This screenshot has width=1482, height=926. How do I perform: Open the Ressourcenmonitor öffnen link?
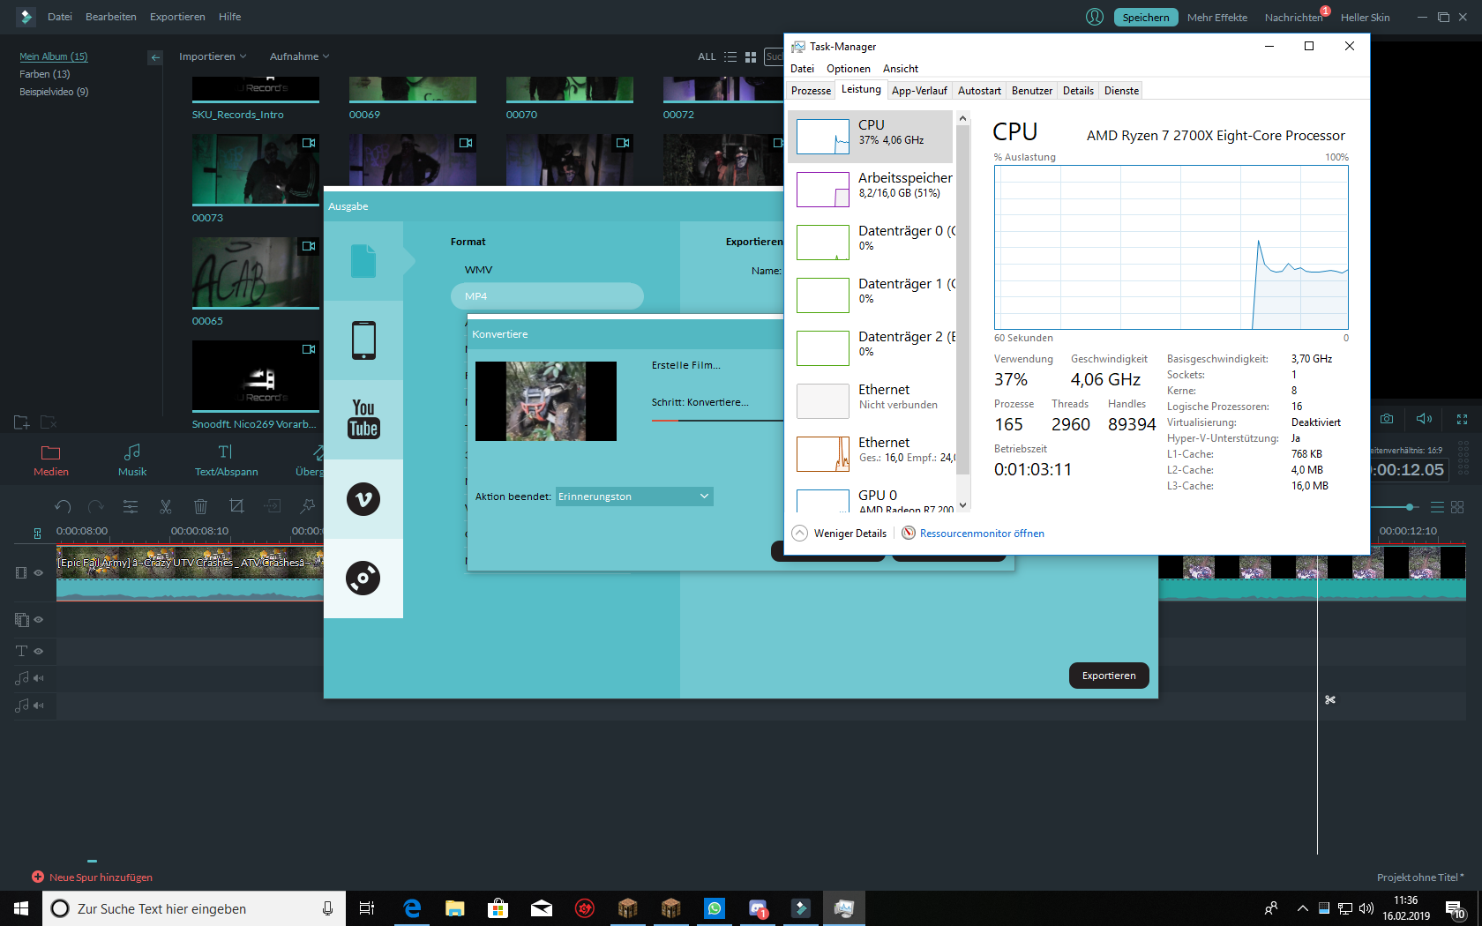(982, 534)
